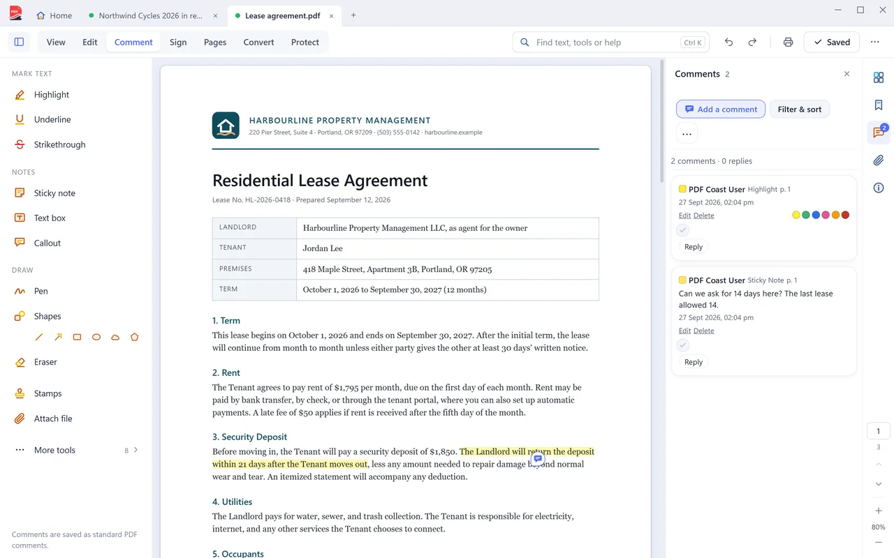Screen dimensions: 894x558
Task: Set highlight color to green
Action: [806, 215]
